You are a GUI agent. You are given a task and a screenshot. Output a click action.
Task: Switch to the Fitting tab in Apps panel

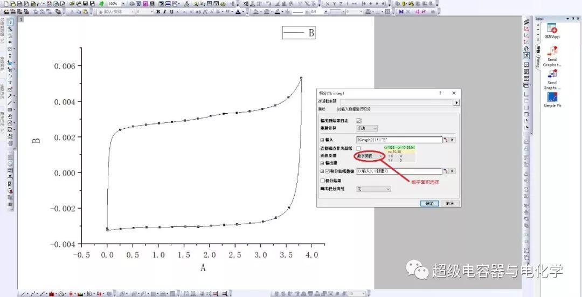pyautogui.click(x=537, y=62)
